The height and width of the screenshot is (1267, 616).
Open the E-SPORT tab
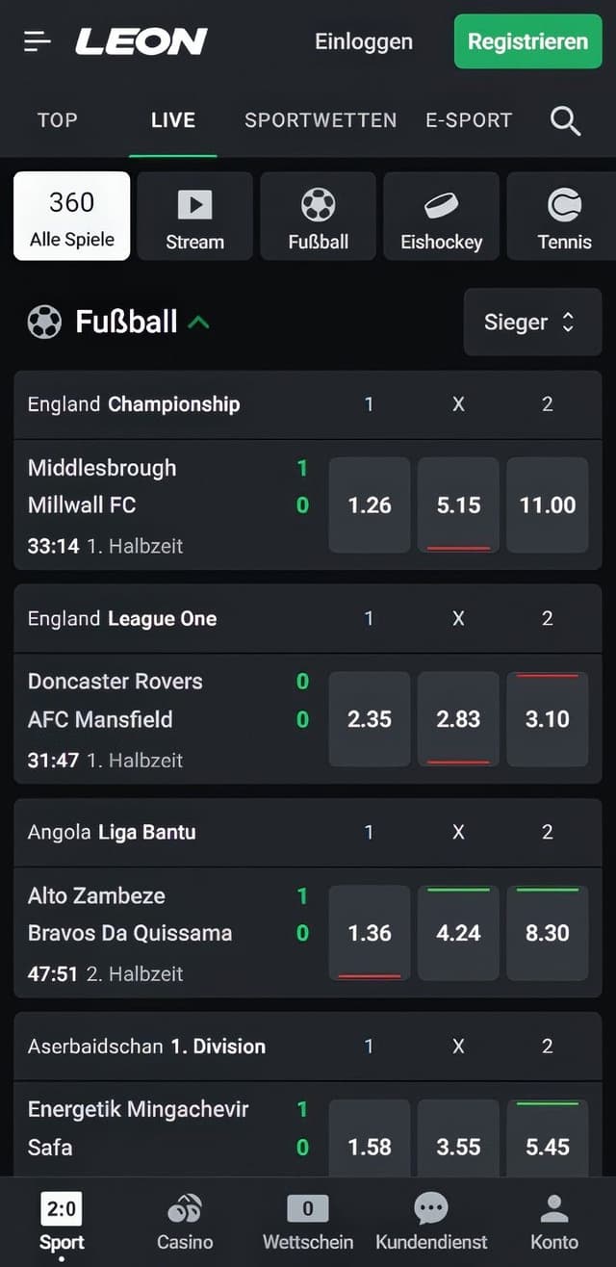coord(469,120)
